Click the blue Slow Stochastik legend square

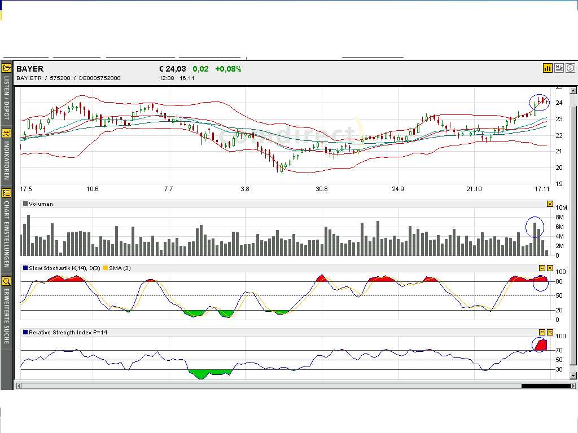tap(25, 268)
